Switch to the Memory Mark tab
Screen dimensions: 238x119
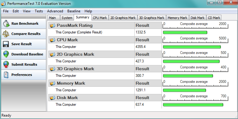tap(177, 18)
